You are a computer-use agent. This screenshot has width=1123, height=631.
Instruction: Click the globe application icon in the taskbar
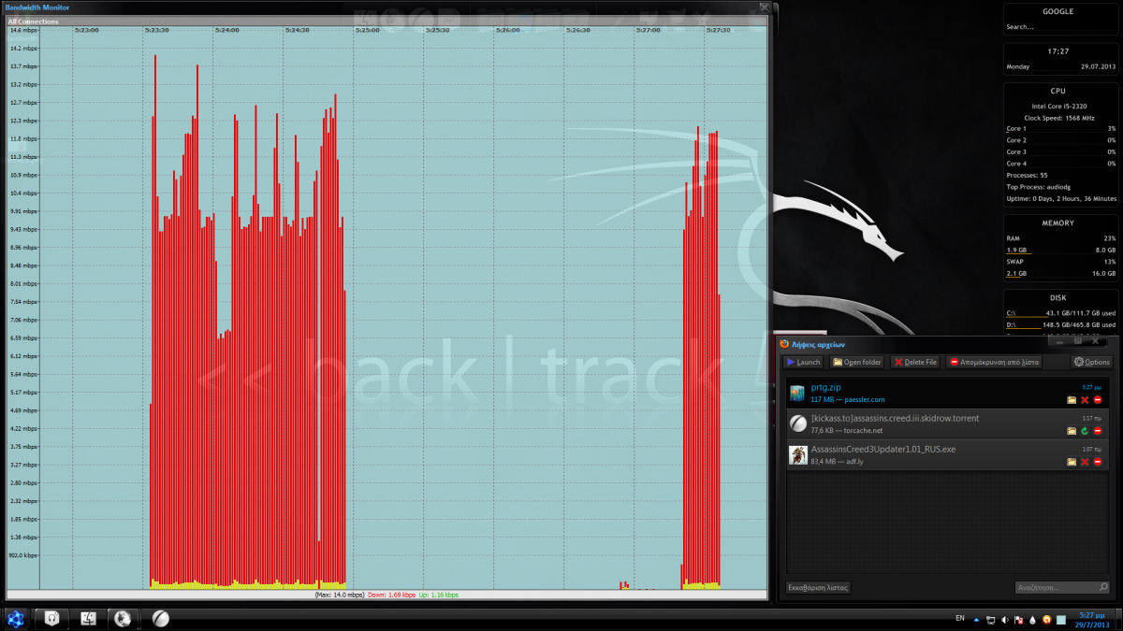123,618
